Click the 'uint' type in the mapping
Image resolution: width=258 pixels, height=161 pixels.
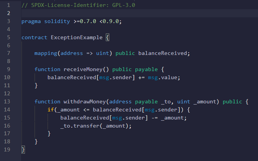coord(102,53)
